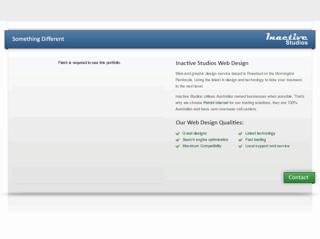Click the checkmark beside Latest technology

tap(240, 133)
